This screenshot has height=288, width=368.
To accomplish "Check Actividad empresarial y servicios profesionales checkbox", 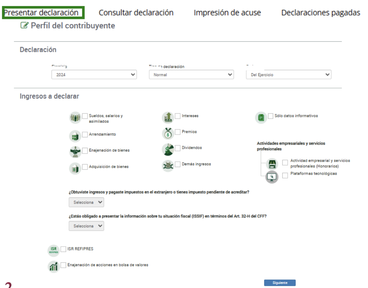I will pos(285,162).
